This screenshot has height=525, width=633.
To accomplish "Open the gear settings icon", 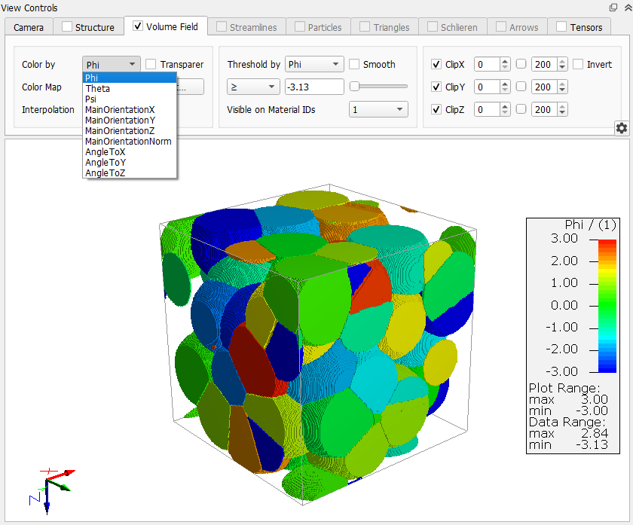I will tap(622, 128).
